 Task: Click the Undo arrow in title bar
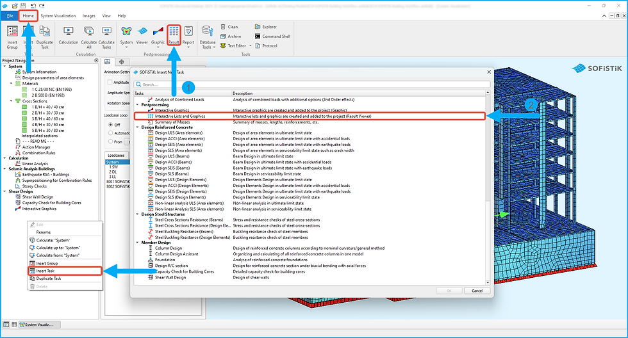click(33, 6)
